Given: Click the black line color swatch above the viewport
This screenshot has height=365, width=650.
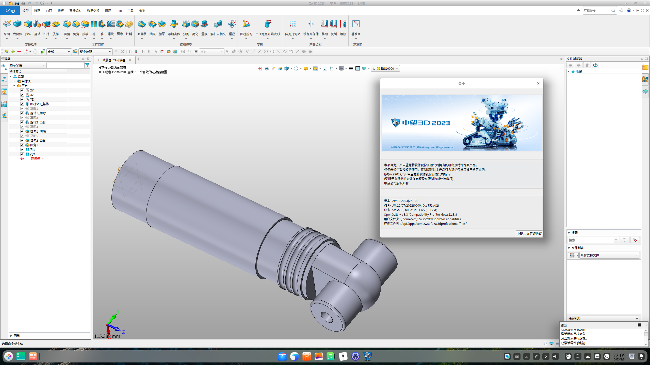Looking at the screenshot, I should [x=351, y=68].
